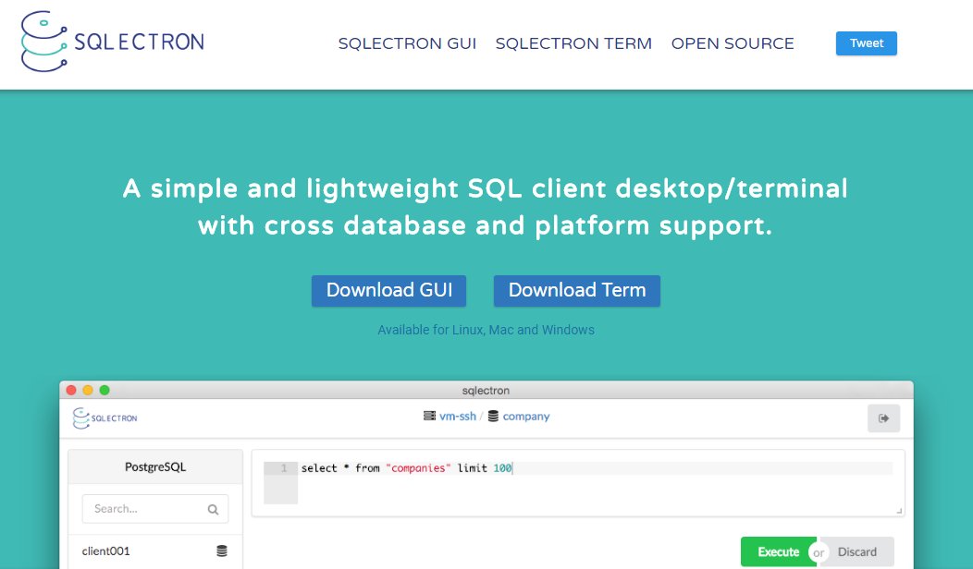973x569 pixels.
Task: Click the vm-ssh server icon
Action: [429, 416]
